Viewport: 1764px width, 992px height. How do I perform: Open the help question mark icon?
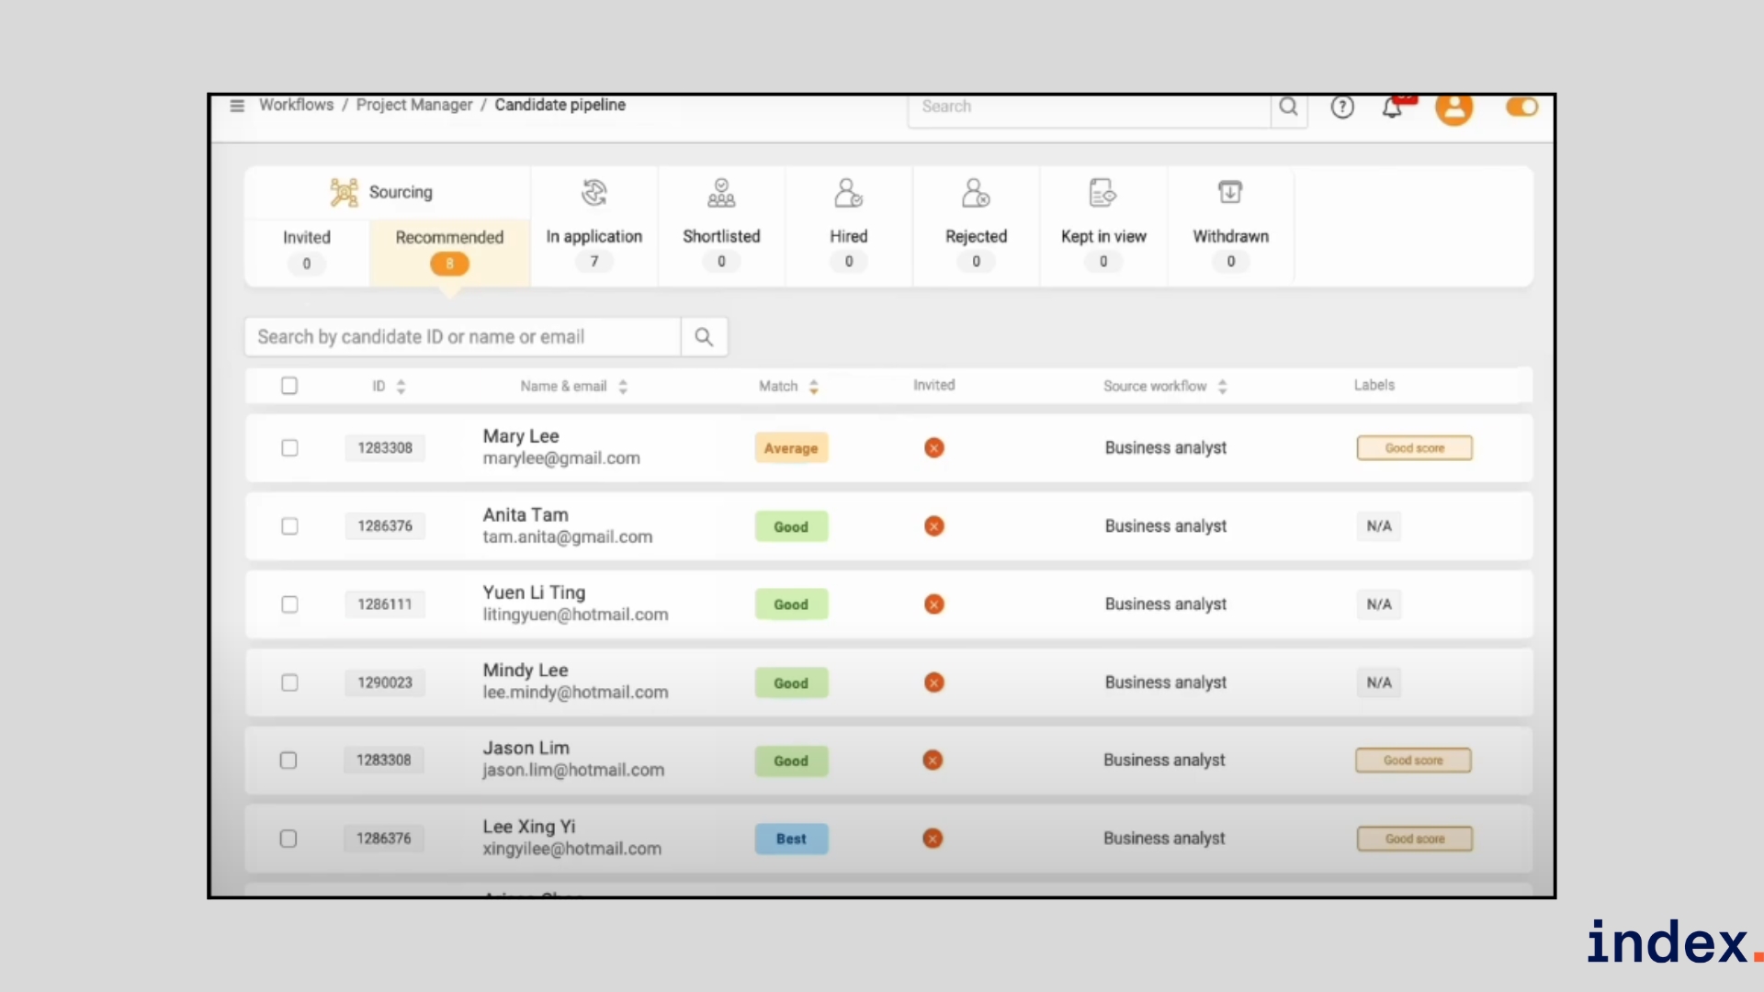pyautogui.click(x=1342, y=107)
